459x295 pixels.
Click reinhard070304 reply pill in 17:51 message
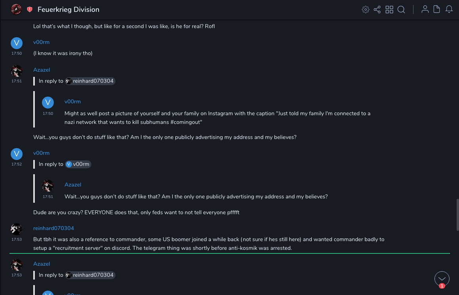coord(90,81)
